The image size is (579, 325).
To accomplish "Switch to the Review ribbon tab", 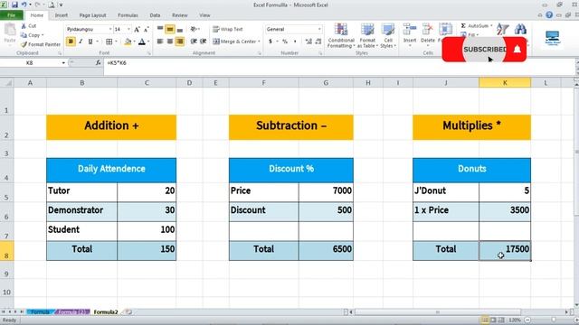I will pos(180,15).
